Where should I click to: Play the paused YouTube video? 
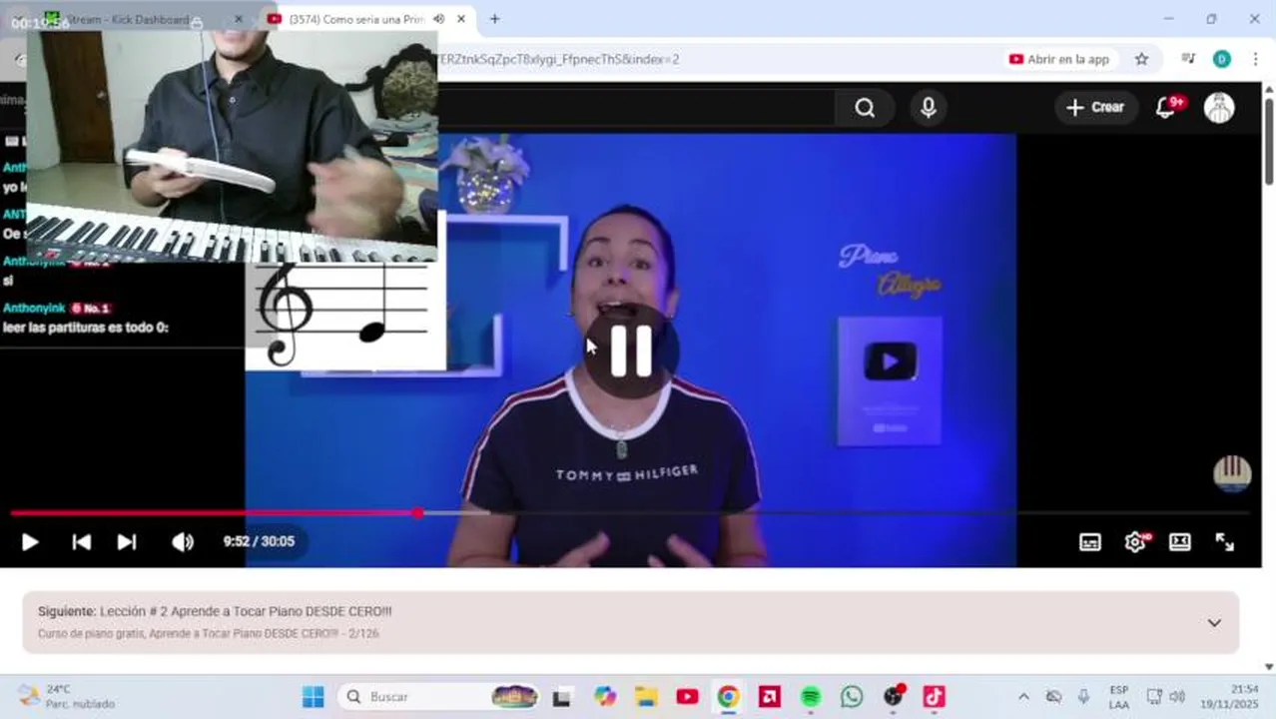tap(30, 541)
